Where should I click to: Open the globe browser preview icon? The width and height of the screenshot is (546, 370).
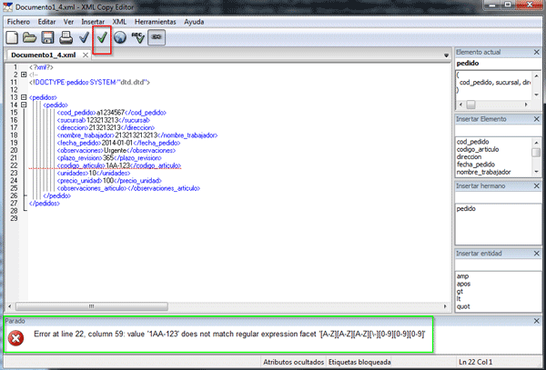(120, 38)
